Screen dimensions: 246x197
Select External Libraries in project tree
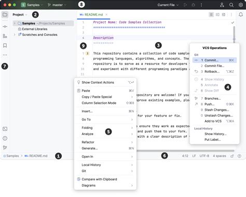[x=35, y=29]
